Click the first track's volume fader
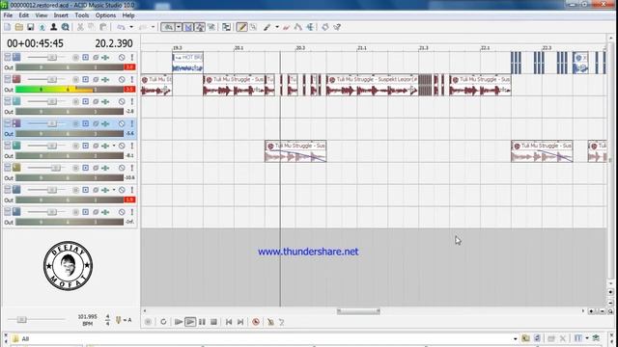Image resolution: width=618 pixels, height=347 pixels. 51,58
